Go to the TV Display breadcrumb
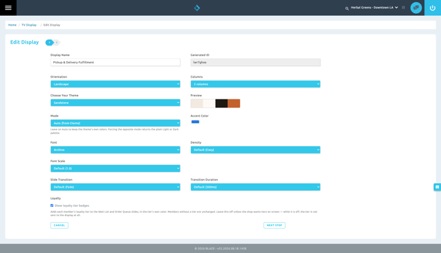 [x=29, y=25]
